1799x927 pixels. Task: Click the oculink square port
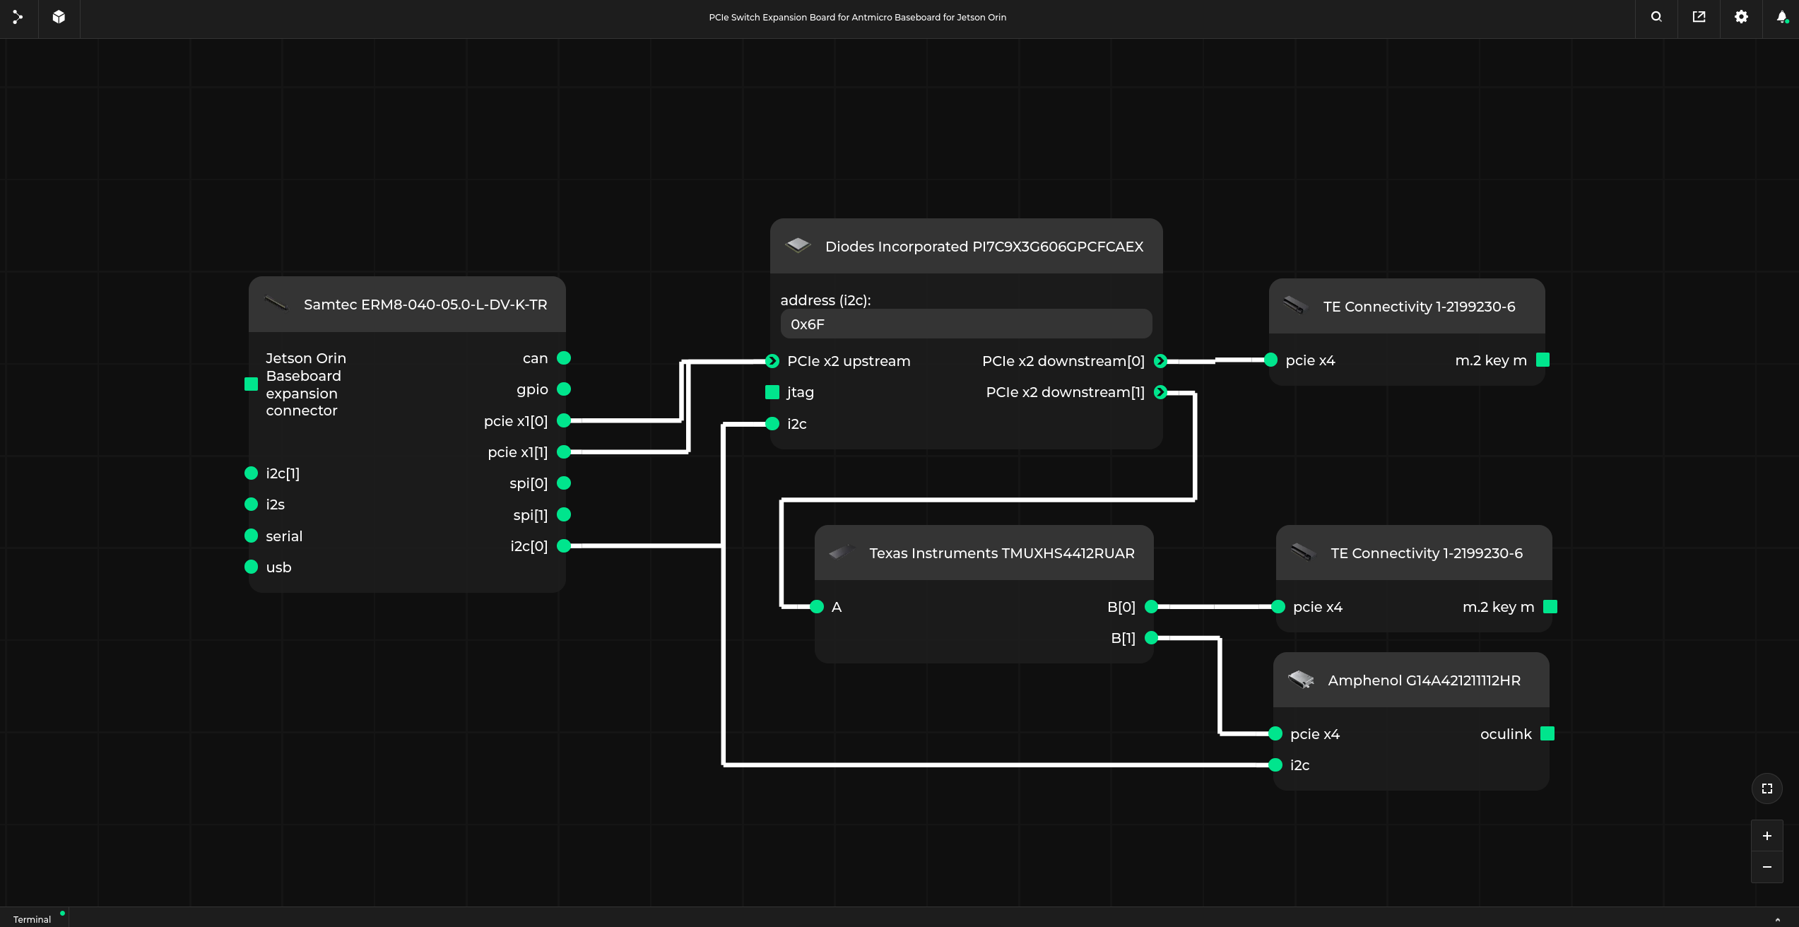[x=1547, y=733]
